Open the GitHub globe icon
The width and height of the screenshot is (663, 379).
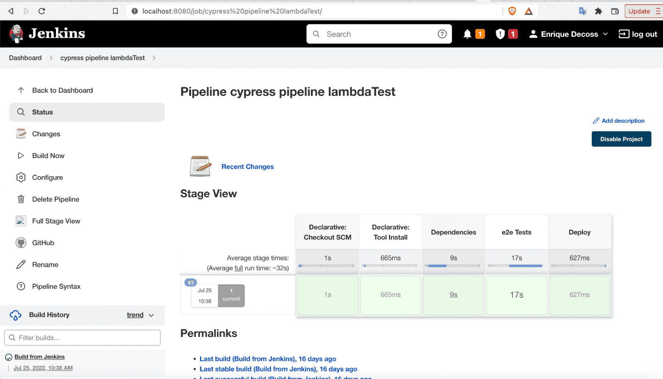21,242
